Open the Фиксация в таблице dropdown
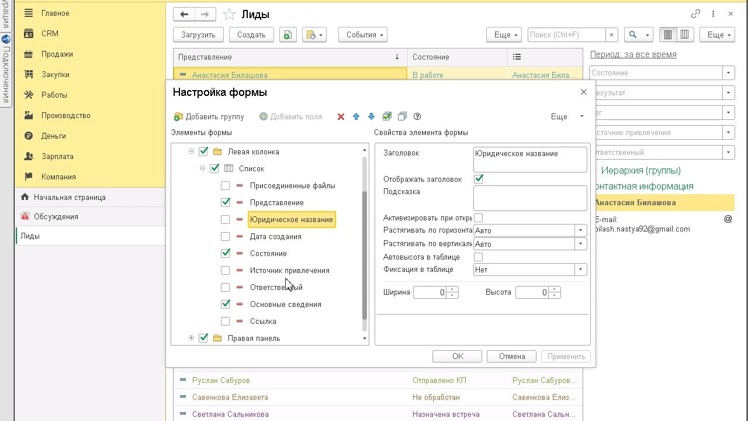 pyautogui.click(x=581, y=270)
